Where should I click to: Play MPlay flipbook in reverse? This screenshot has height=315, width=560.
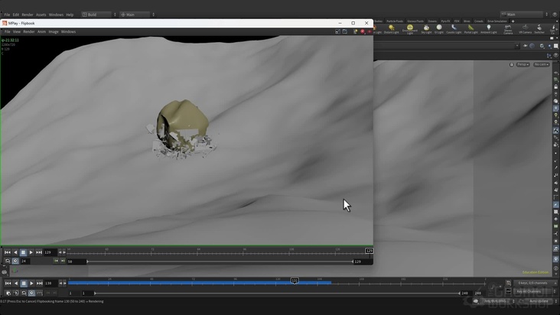pos(15,252)
